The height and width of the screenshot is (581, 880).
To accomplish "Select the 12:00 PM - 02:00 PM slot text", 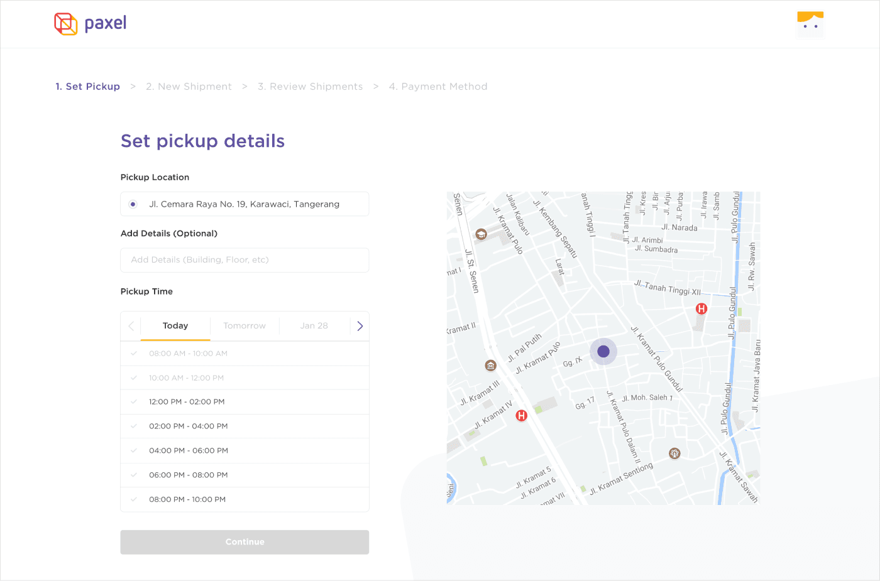I will [187, 402].
